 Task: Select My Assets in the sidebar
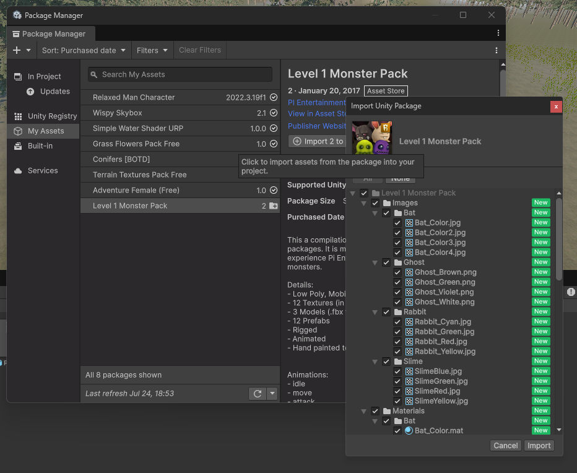(45, 131)
